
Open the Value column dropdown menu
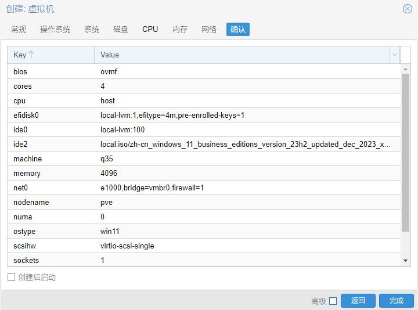(395, 55)
